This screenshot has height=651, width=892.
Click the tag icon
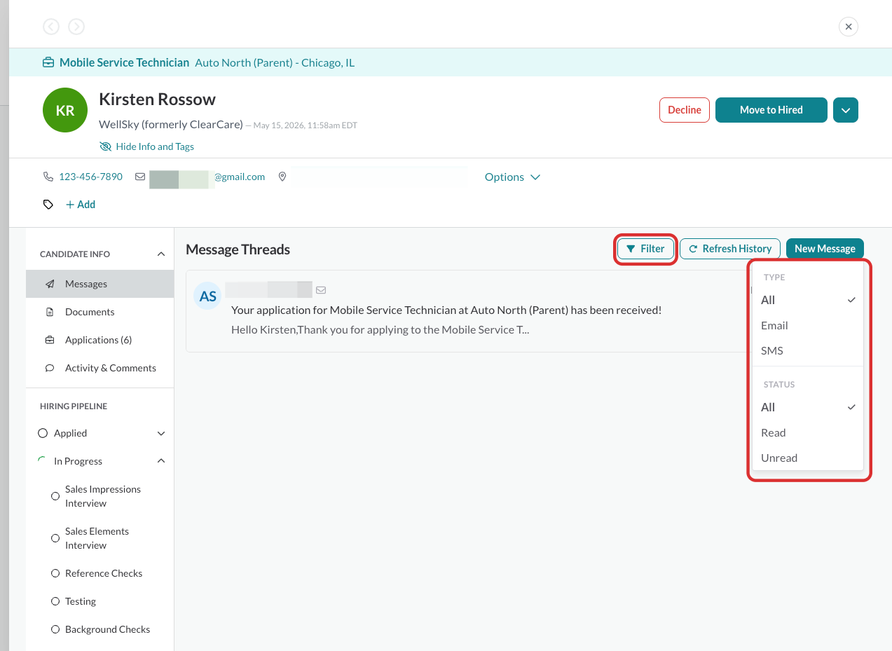coord(48,205)
